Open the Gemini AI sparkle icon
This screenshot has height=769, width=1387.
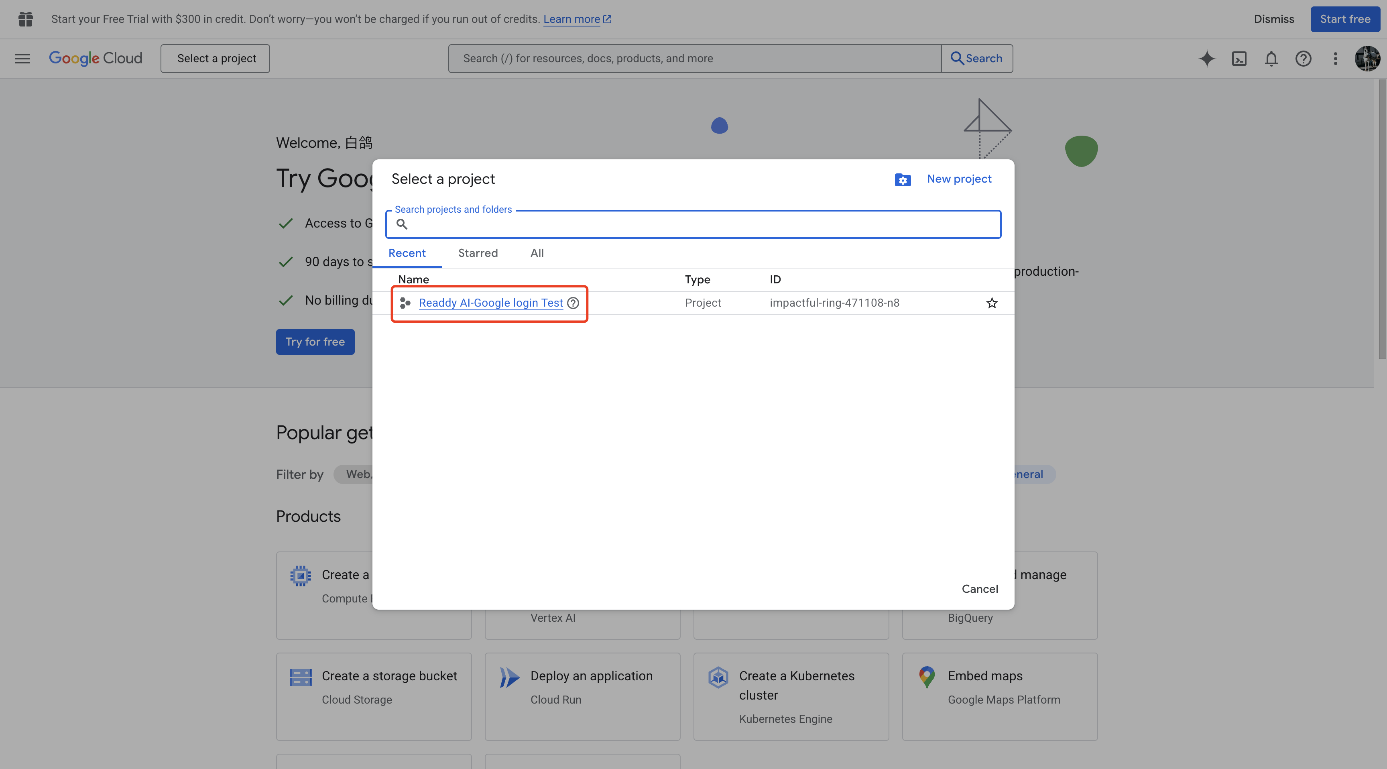tap(1207, 58)
